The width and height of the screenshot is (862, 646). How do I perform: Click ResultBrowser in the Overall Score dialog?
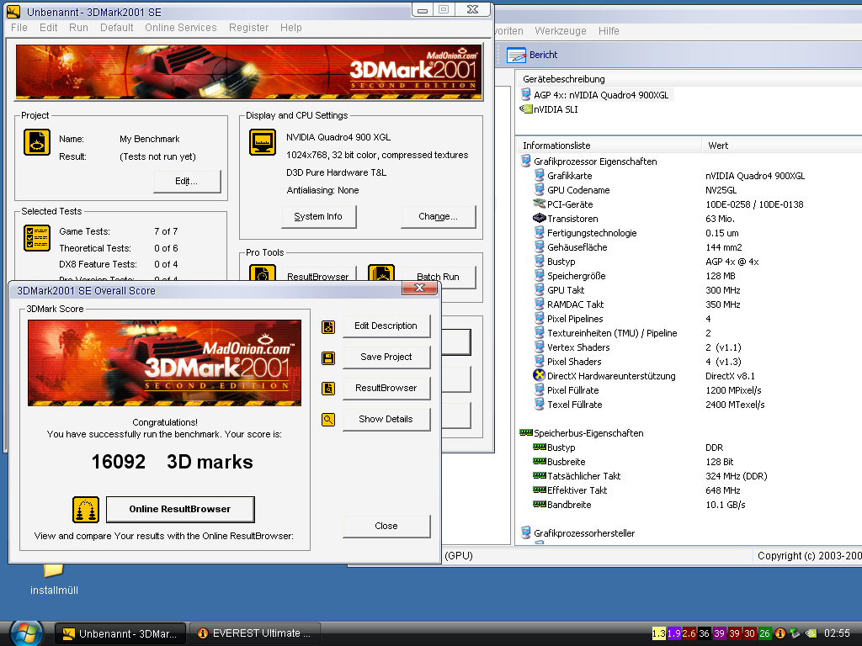point(386,388)
